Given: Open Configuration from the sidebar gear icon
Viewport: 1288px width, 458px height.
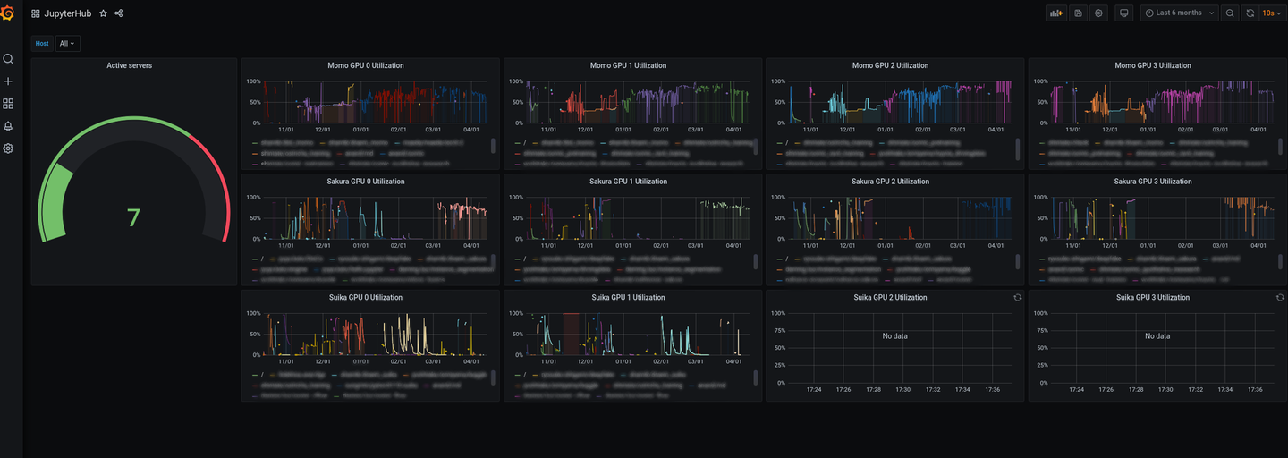Looking at the screenshot, I should (x=8, y=148).
